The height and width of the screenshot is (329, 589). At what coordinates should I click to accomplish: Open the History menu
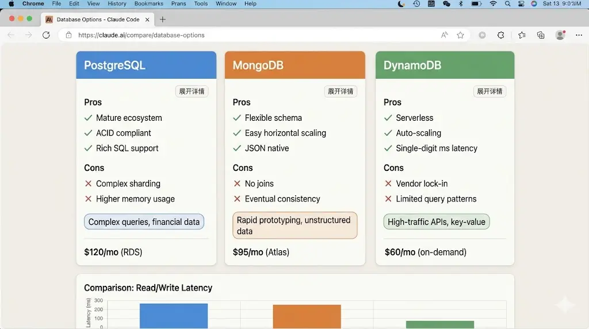(x=117, y=4)
